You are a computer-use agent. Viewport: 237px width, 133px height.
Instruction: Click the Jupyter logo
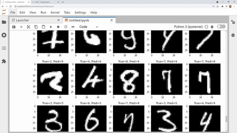[4, 12]
